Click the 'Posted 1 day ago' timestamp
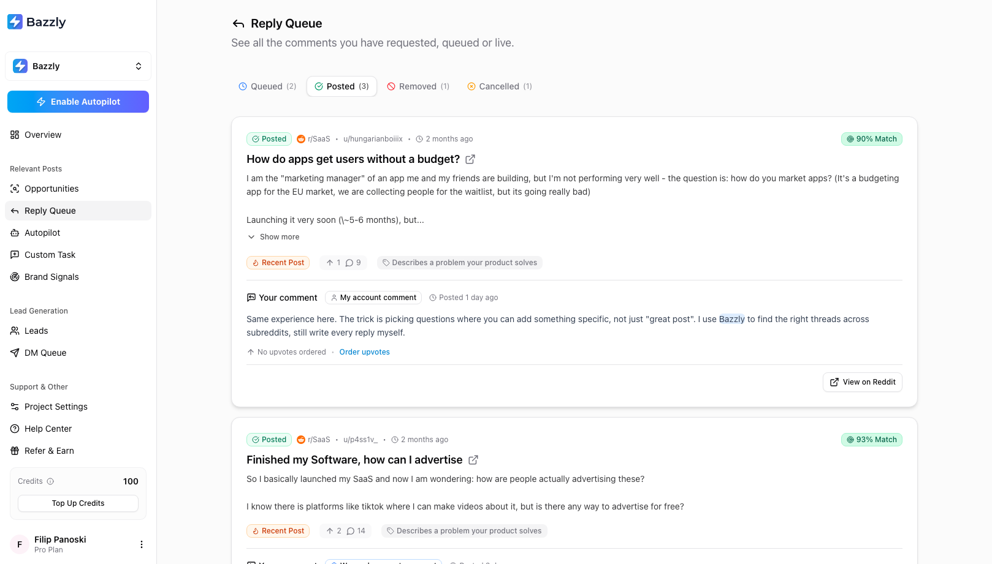Screen dimensions: 992x564 coord(464,298)
